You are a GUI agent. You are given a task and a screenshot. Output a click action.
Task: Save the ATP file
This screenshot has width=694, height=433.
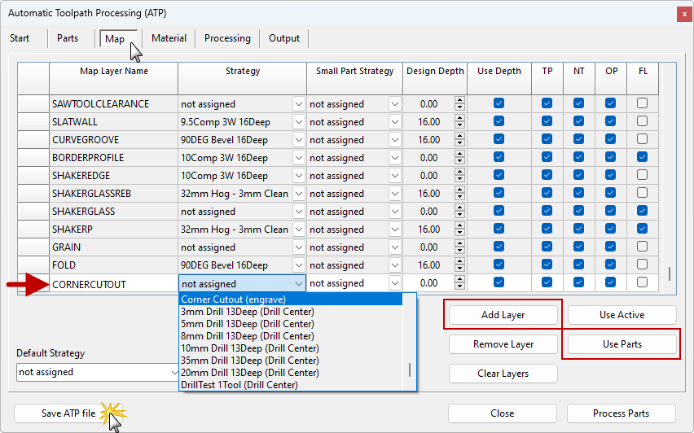coord(68,413)
